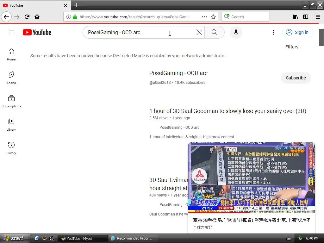Image resolution: width=324 pixels, height=243 pixels.
Task: Click channel name under the 9.5M views video
Action: tap(179, 128)
